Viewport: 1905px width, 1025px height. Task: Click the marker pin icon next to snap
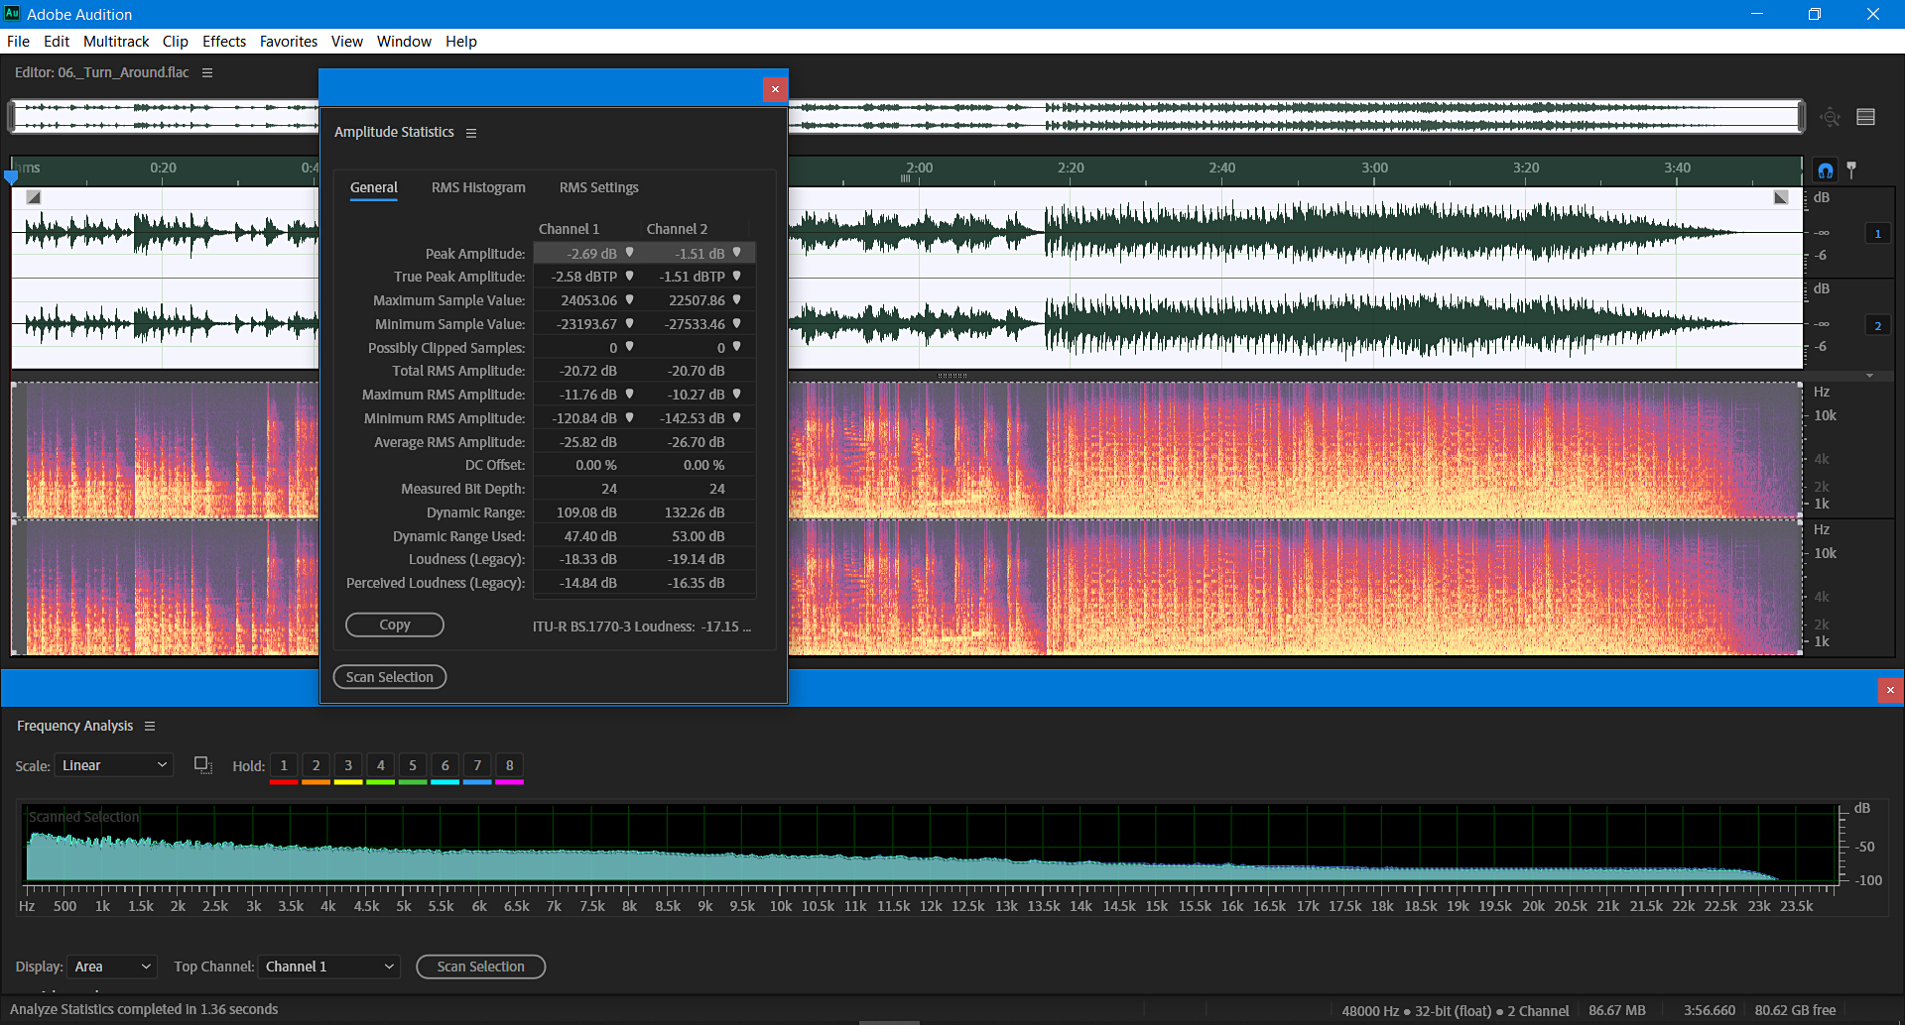[x=1853, y=170]
